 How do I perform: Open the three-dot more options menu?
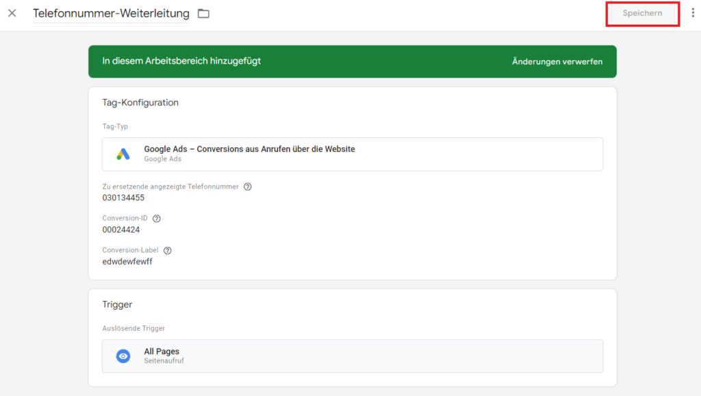click(x=693, y=13)
